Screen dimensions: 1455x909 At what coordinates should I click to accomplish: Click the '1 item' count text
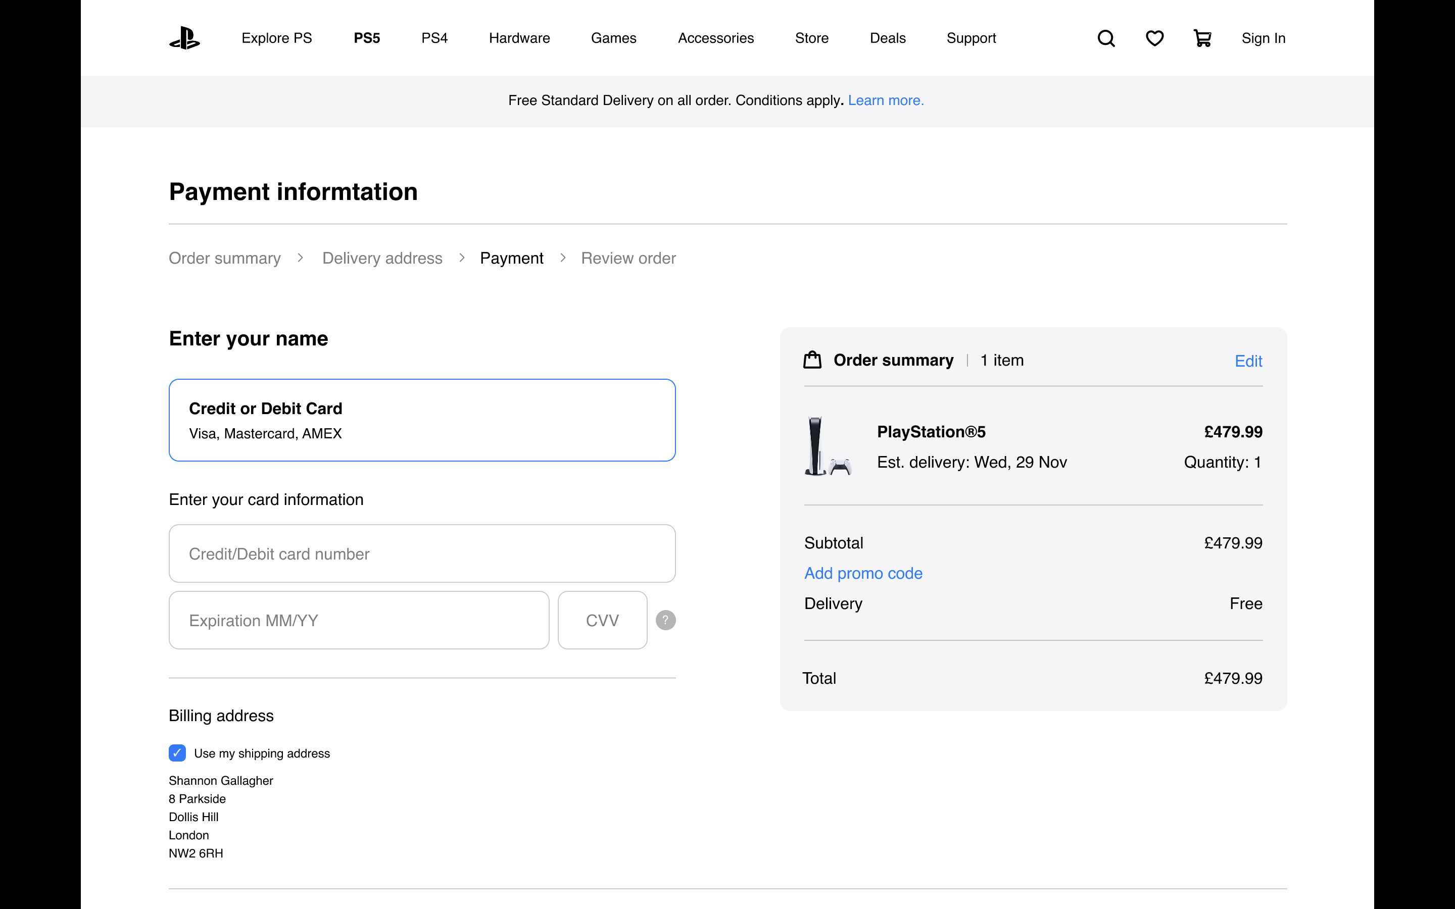point(1002,360)
